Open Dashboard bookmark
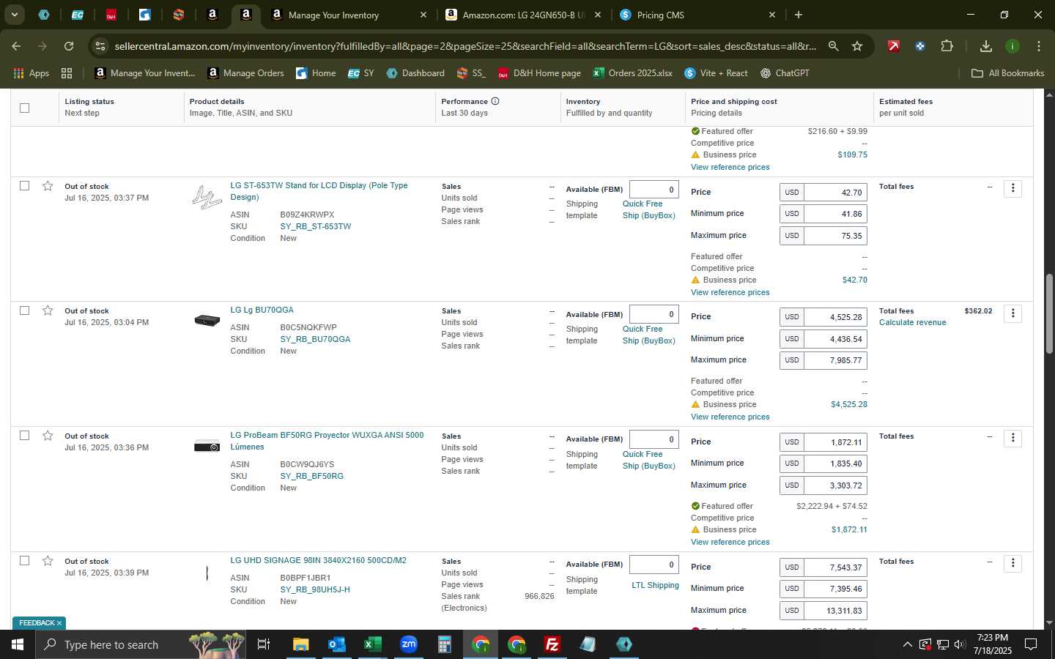 (x=415, y=73)
